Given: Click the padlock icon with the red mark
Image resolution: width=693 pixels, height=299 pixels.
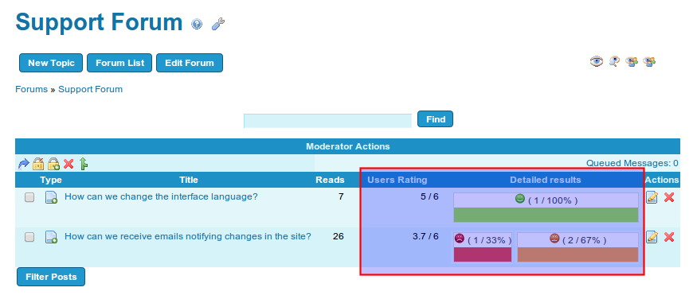Looking at the screenshot, I should (38, 164).
